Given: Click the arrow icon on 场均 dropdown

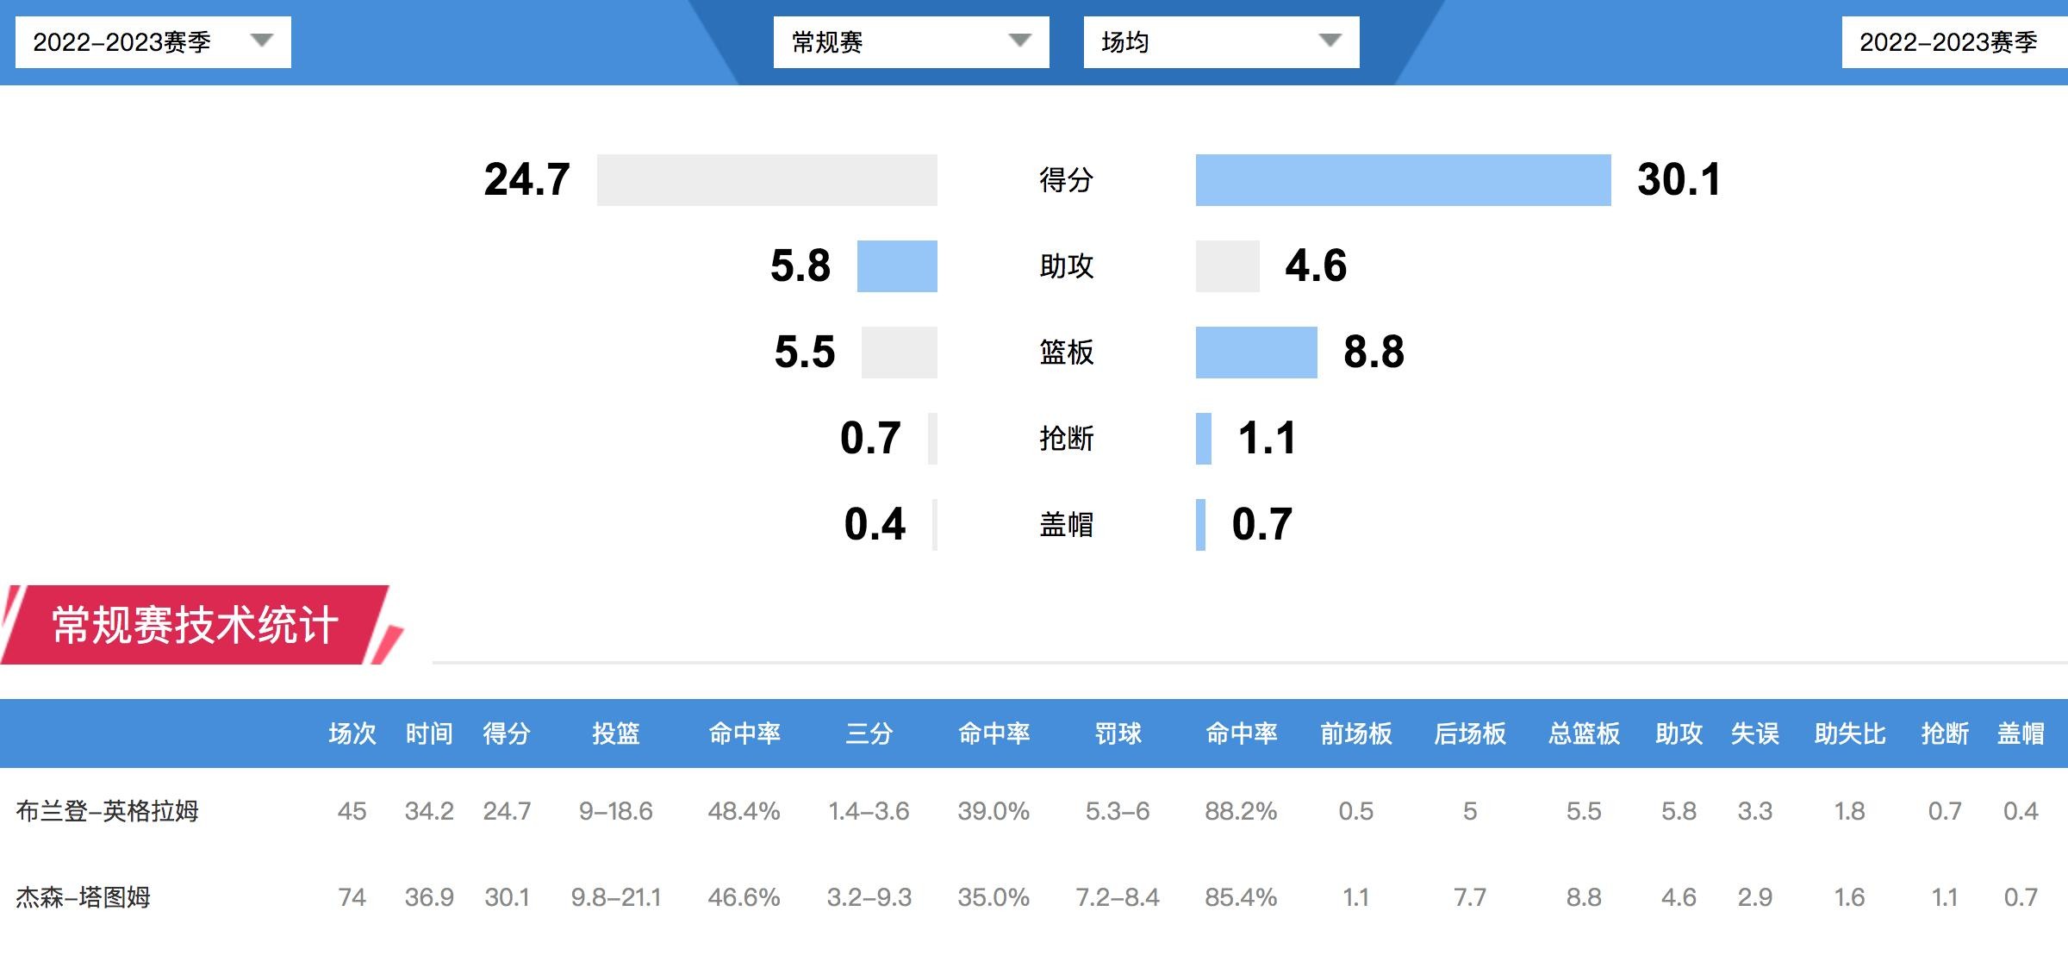Looking at the screenshot, I should (x=1330, y=41).
